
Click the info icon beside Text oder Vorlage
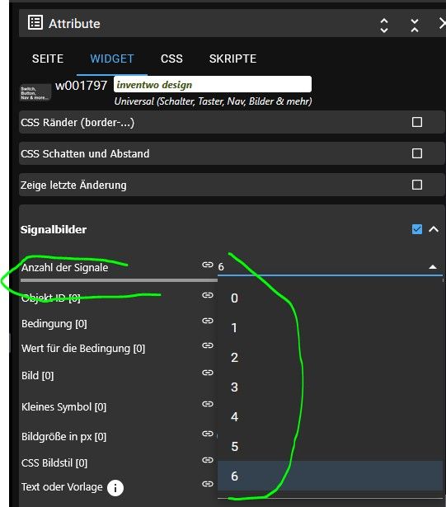(115, 487)
